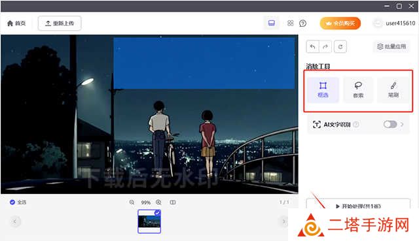Viewport: 419px width, 241px height.
Task: Go to next thumbnail with right arrow
Action: tap(283, 221)
